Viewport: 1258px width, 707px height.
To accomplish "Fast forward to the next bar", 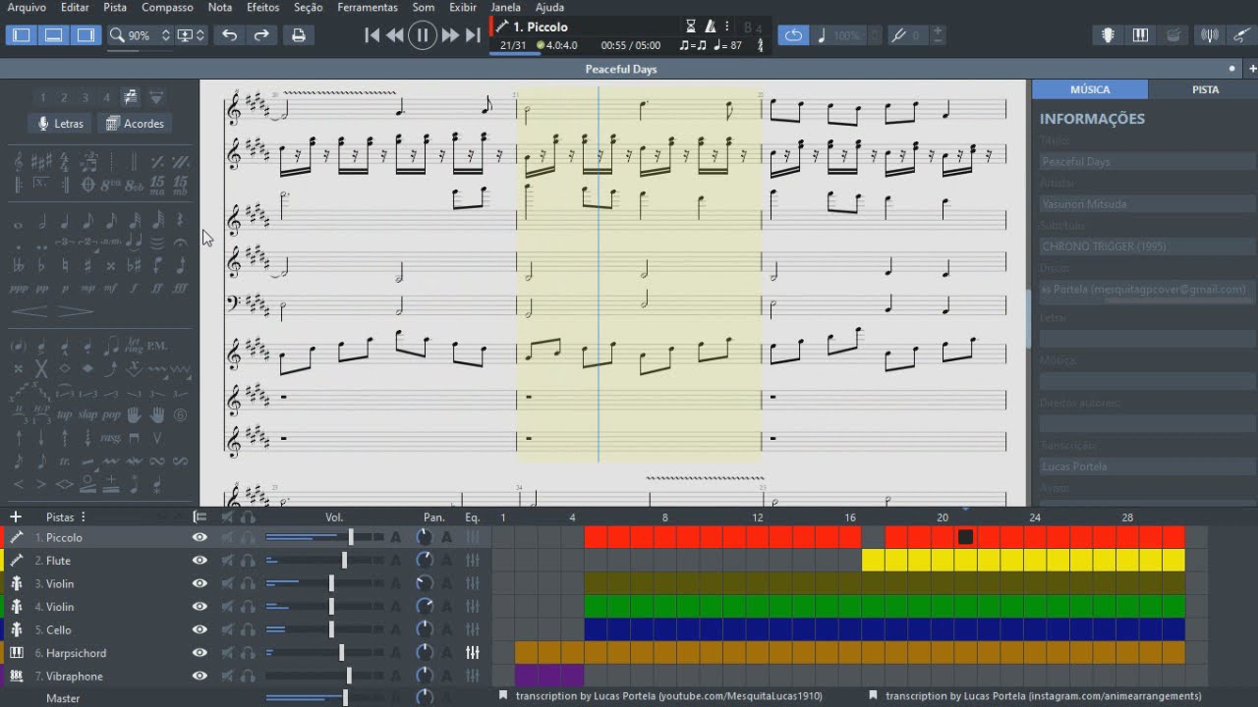I will [x=450, y=35].
